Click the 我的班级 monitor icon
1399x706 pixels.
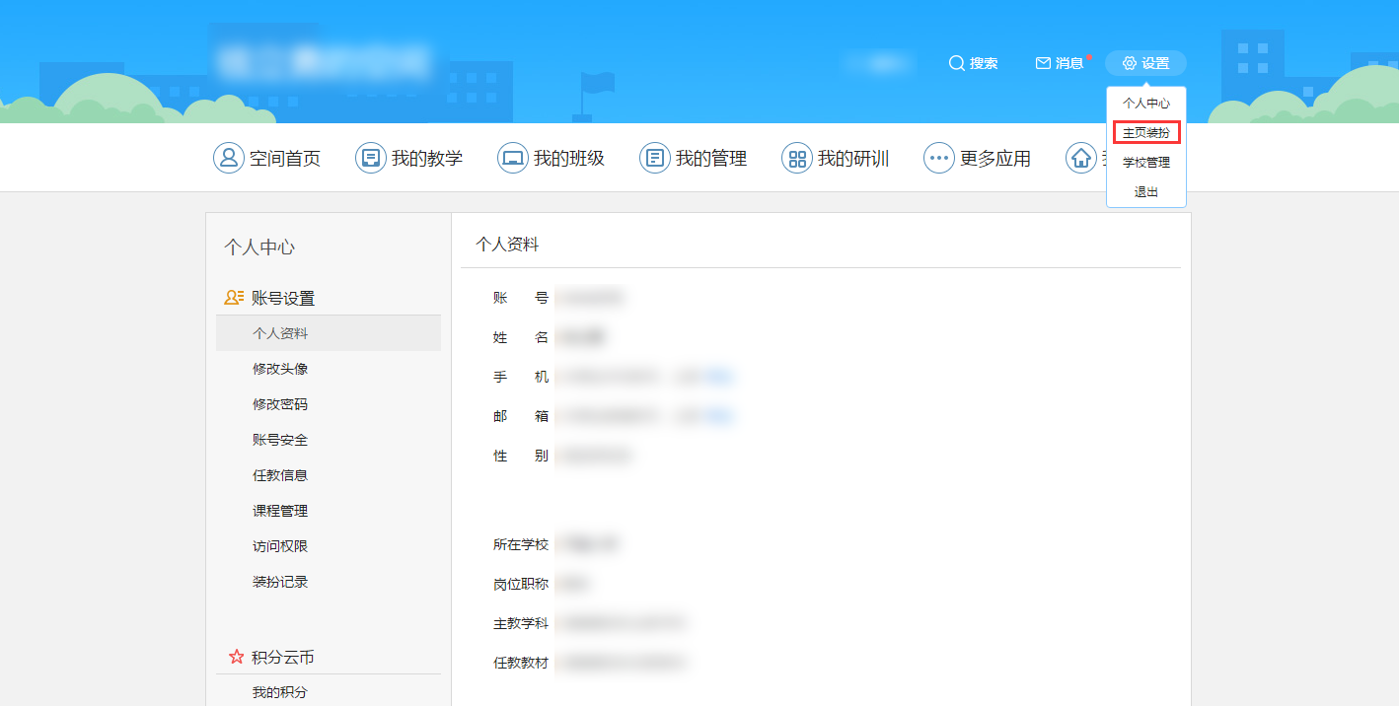click(x=513, y=158)
